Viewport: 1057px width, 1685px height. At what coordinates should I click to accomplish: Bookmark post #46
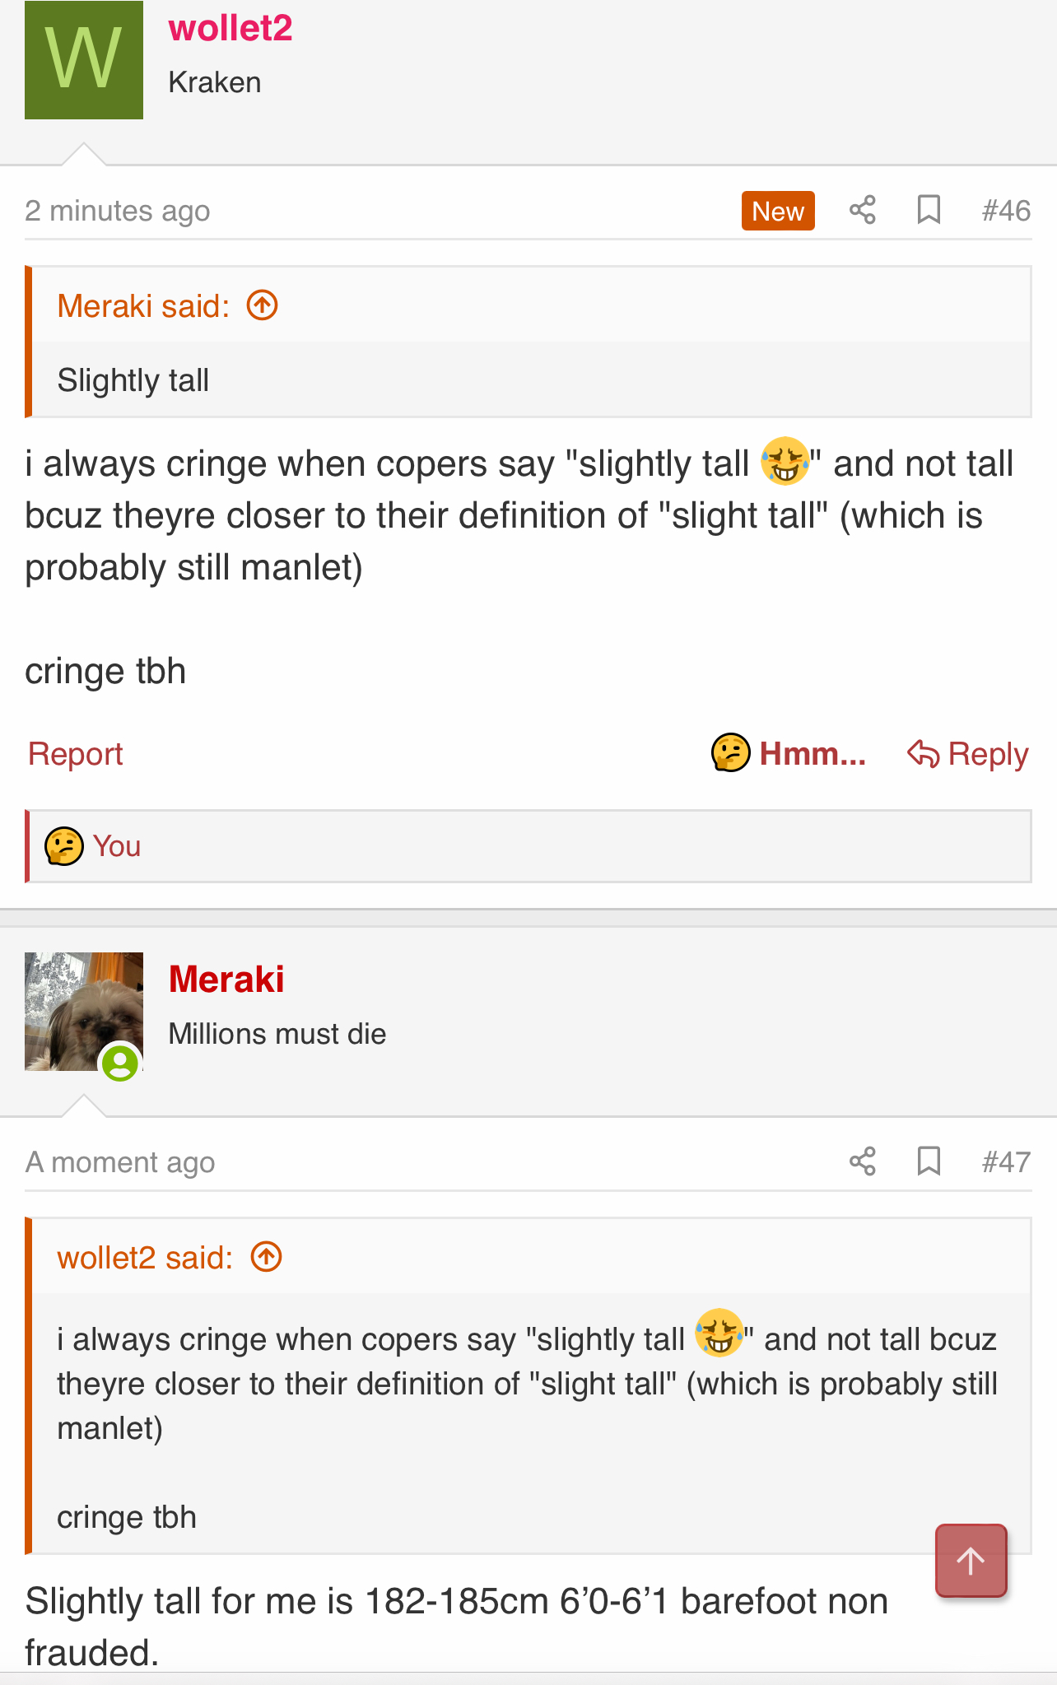(x=929, y=211)
